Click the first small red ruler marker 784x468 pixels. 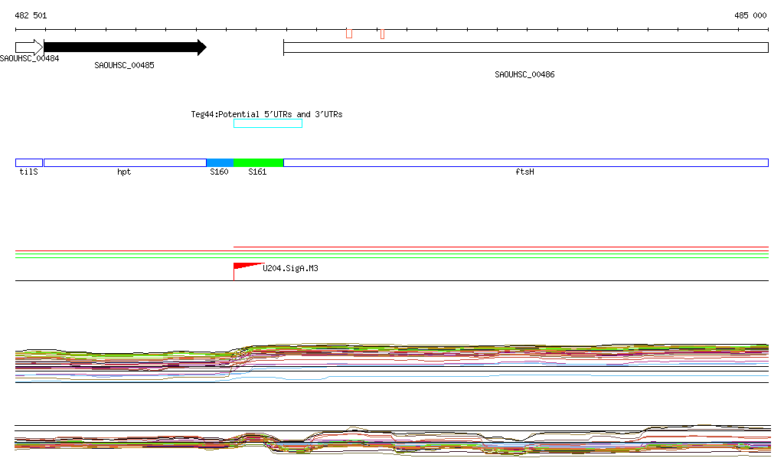coord(349,33)
